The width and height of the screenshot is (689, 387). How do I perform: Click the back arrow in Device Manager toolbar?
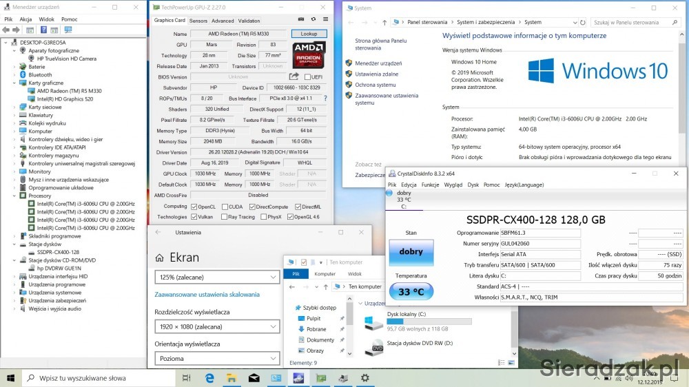pyautogui.click(x=6, y=30)
